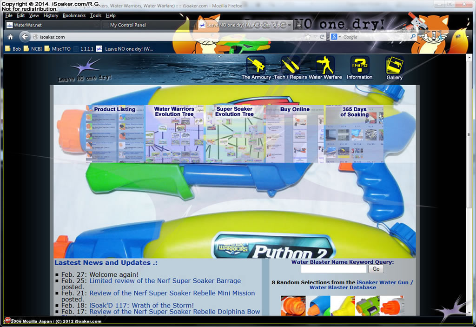
Task: Open the Google search engine dropdown
Action: (336, 37)
